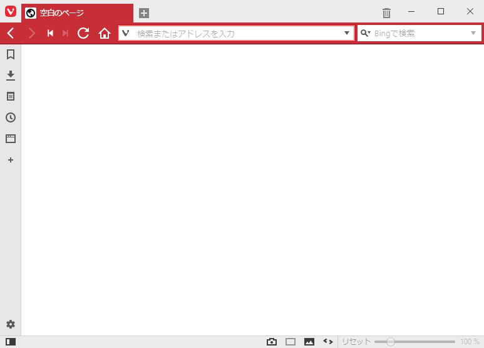The image size is (484, 348).
Task: Focus the Bingで検索 search field
Action: click(420, 33)
